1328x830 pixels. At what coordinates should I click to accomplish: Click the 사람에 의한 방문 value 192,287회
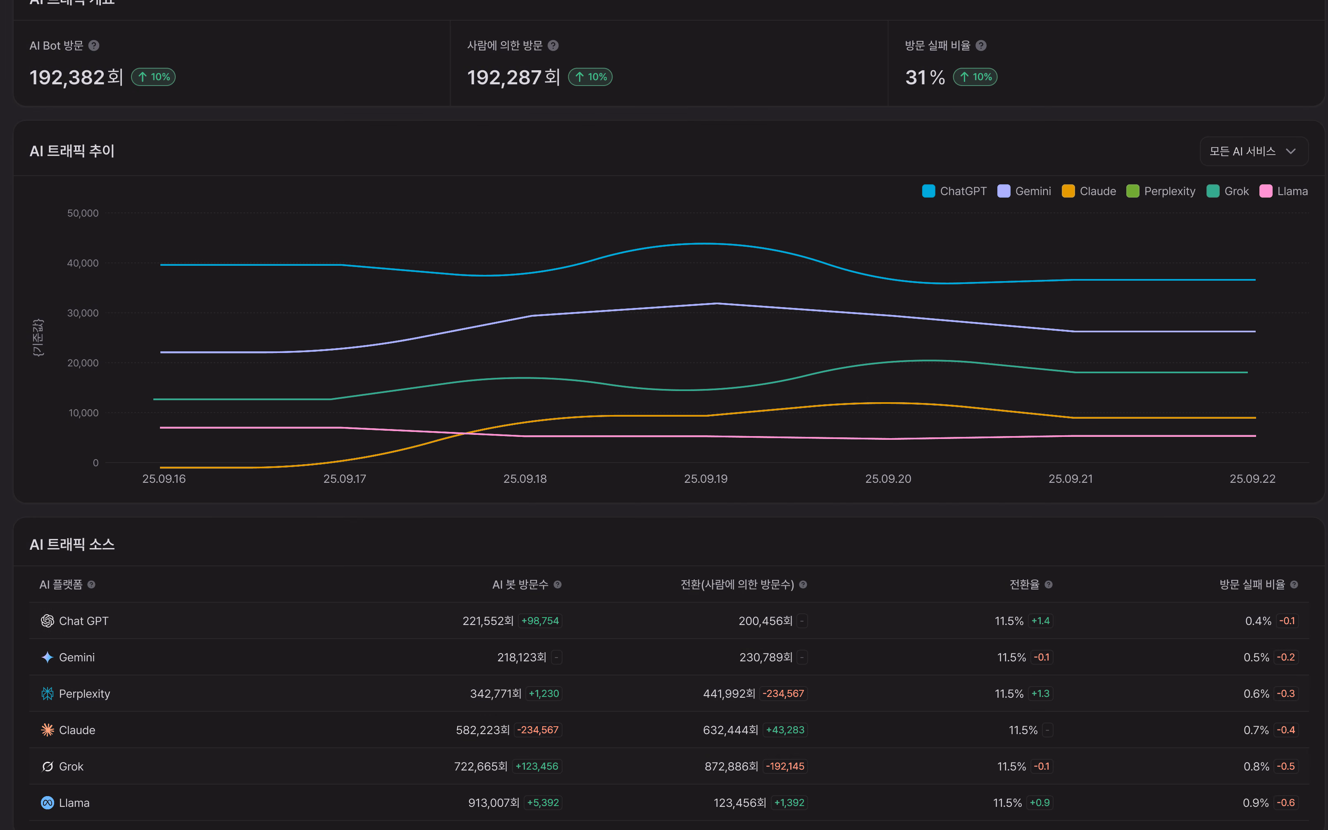pyautogui.click(x=514, y=77)
